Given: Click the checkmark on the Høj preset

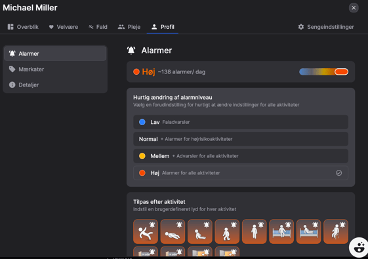Looking at the screenshot, I should point(338,173).
